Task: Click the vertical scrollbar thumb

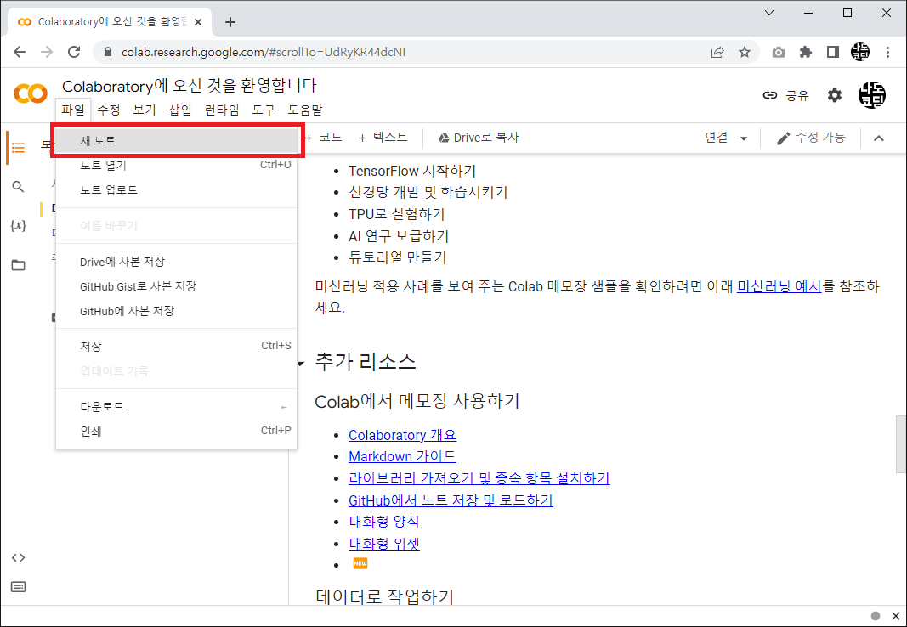Action: 901,443
